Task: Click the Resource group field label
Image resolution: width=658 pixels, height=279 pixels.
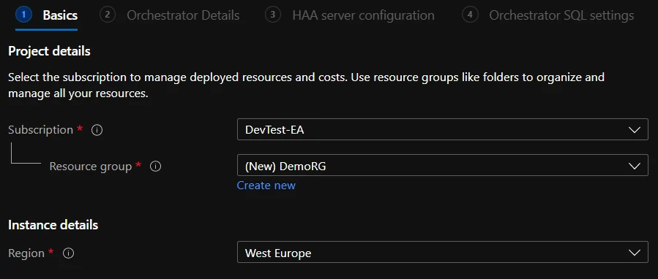Action: [91, 167]
